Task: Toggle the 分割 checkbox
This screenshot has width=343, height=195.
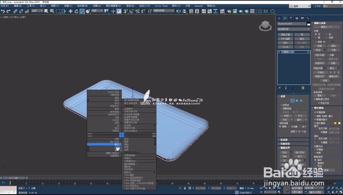Action: coord(328,55)
